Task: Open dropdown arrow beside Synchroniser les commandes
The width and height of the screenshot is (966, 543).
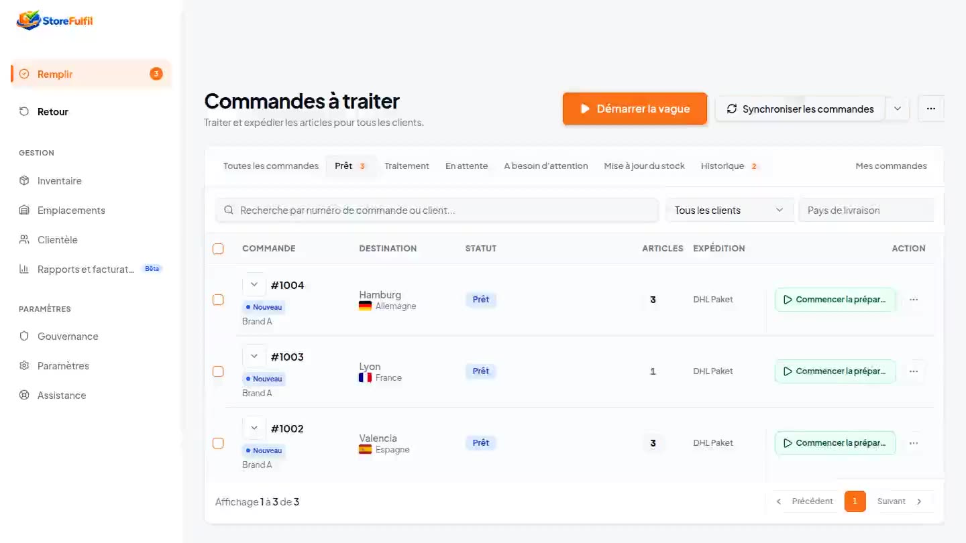Action: [x=898, y=109]
